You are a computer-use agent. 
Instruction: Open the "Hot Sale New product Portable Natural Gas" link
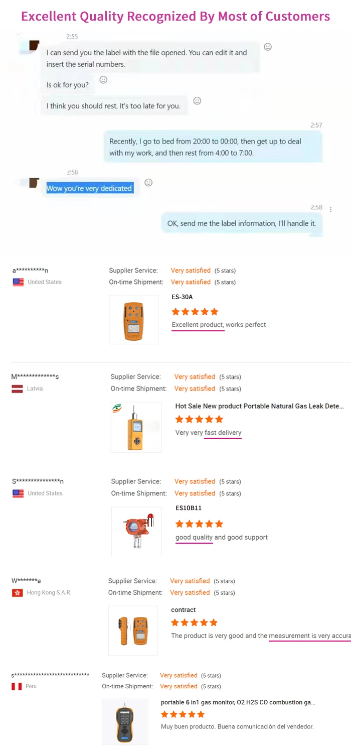pyautogui.click(x=259, y=406)
